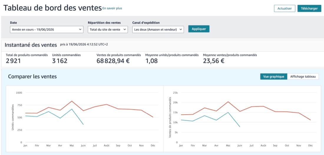Click the Mai label in the left chart
Viewport: 324px width, 155px height.
click(72, 146)
